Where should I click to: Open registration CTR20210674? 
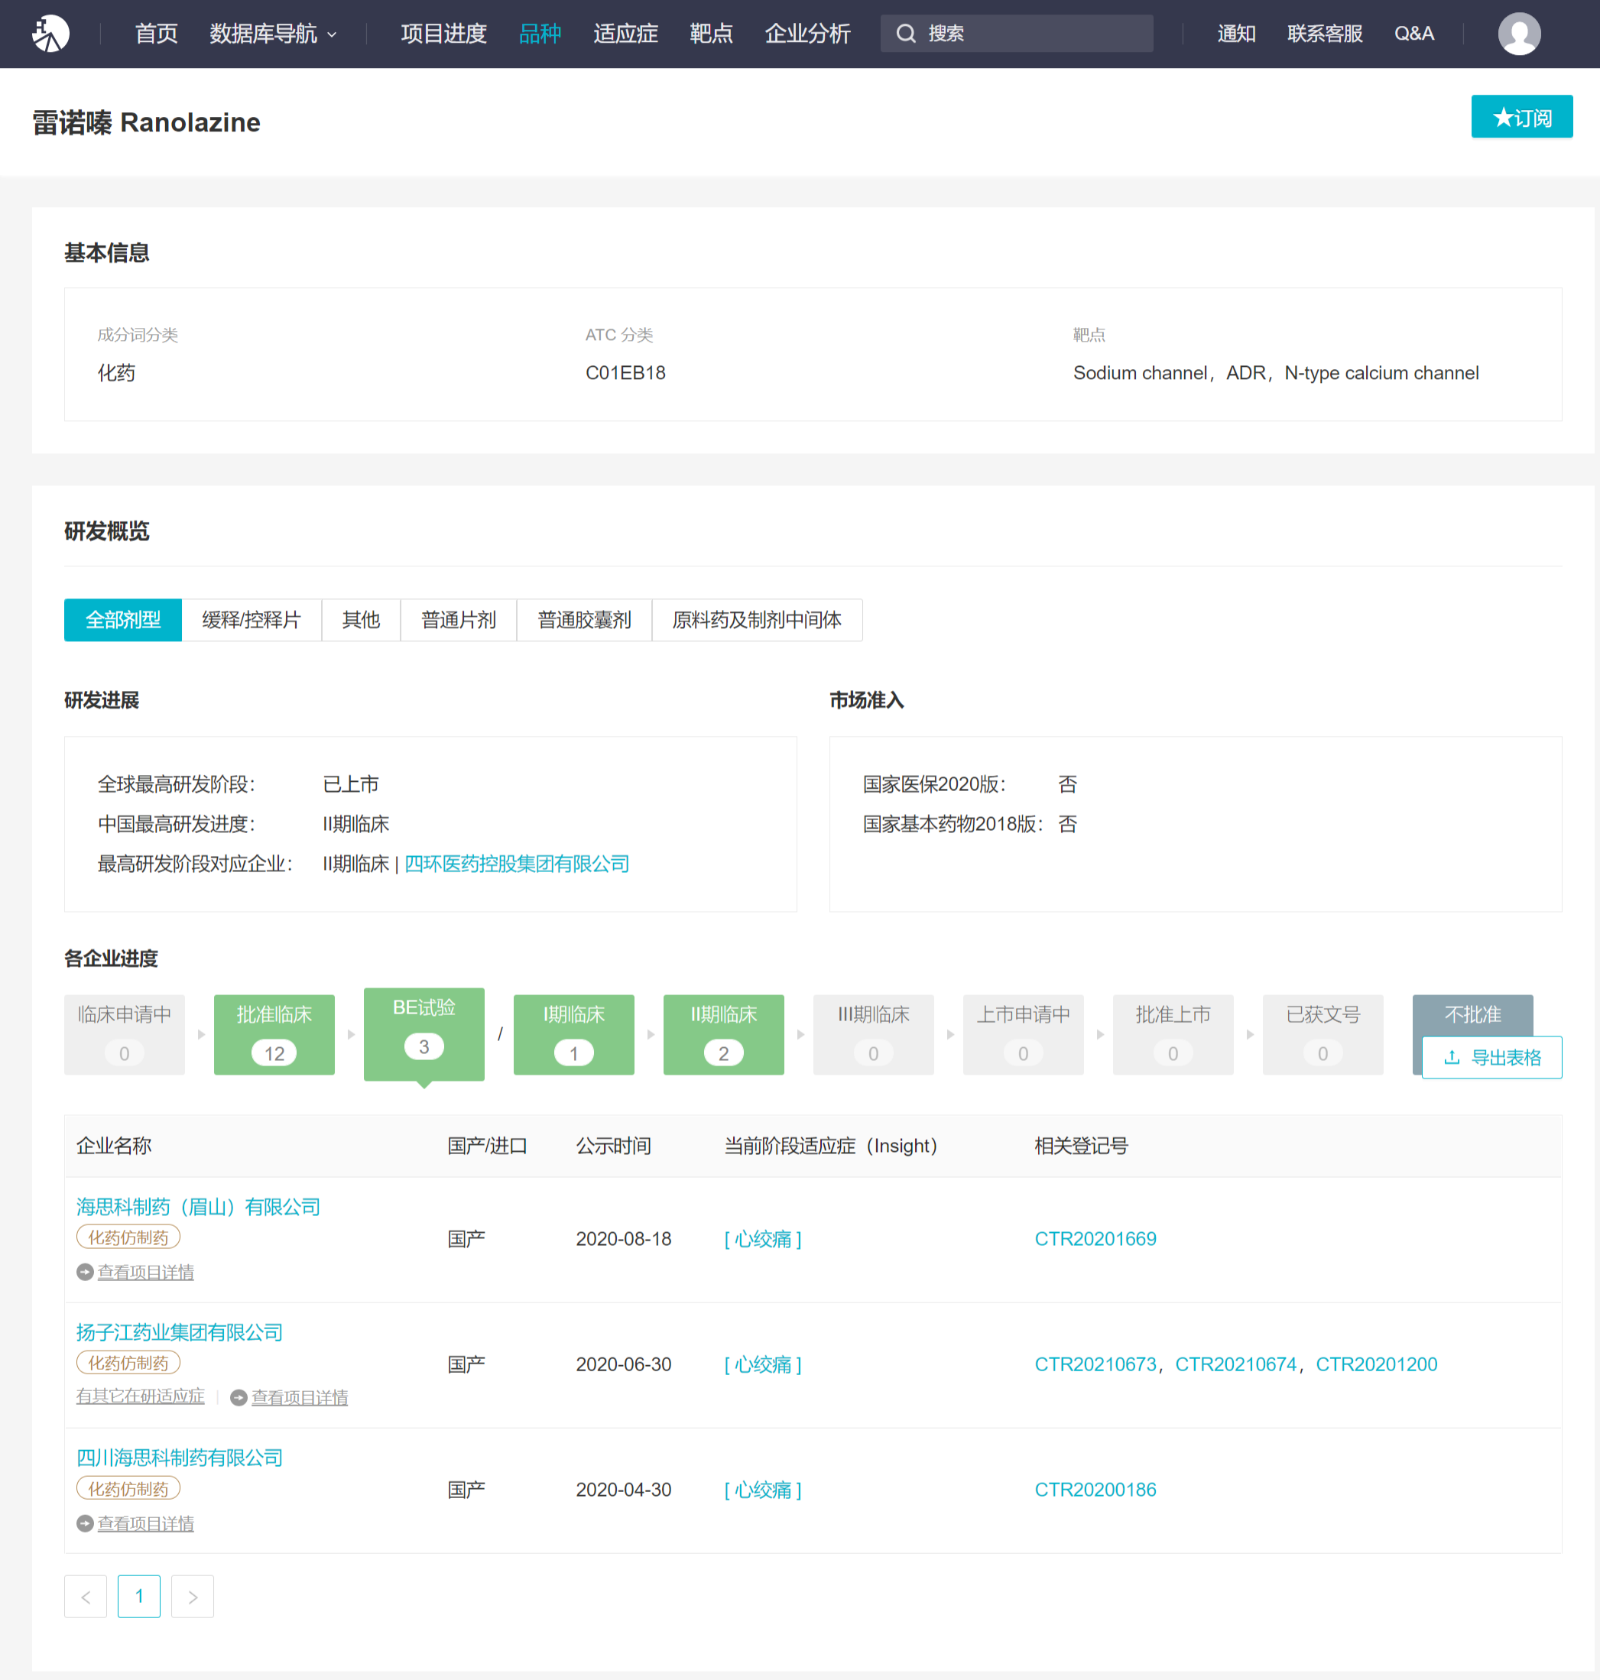click(x=1236, y=1364)
